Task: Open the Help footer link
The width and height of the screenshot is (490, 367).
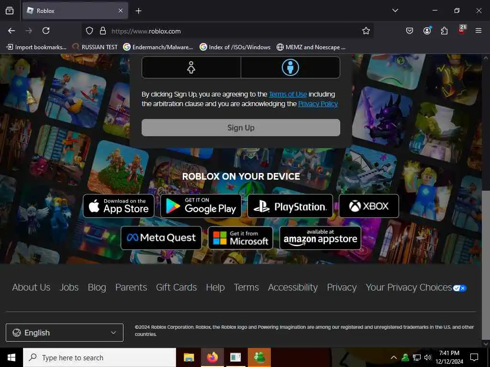Action: [x=215, y=287]
